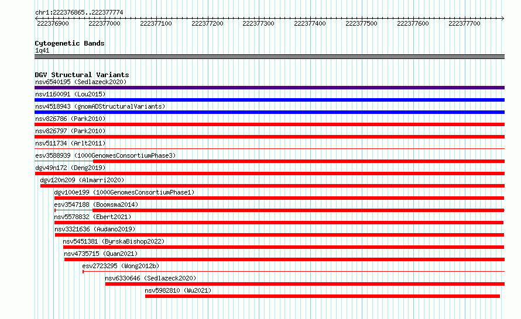
Task: Click the red dgv100e199 variant bar
Action: tap(279, 198)
